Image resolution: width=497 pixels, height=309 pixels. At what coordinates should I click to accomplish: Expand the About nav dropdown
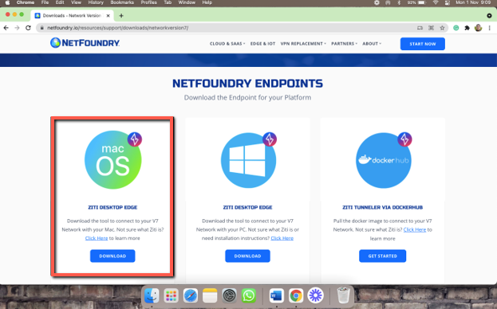click(x=372, y=44)
